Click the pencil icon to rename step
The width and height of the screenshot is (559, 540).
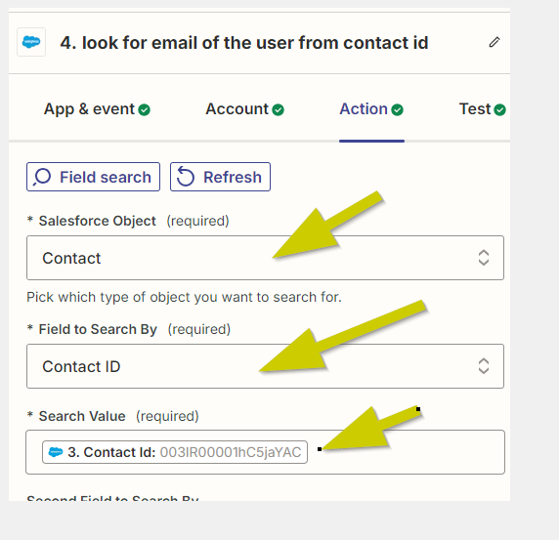pos(494,42)
